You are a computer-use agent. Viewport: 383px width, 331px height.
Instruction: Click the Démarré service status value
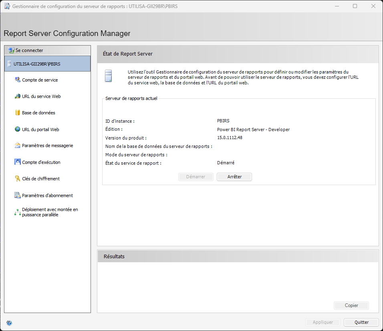click(226, 163)
